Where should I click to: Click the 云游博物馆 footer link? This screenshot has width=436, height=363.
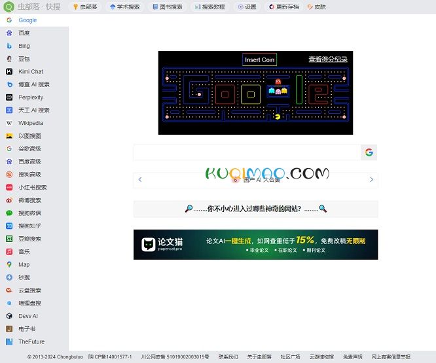(x=321, y=356)
